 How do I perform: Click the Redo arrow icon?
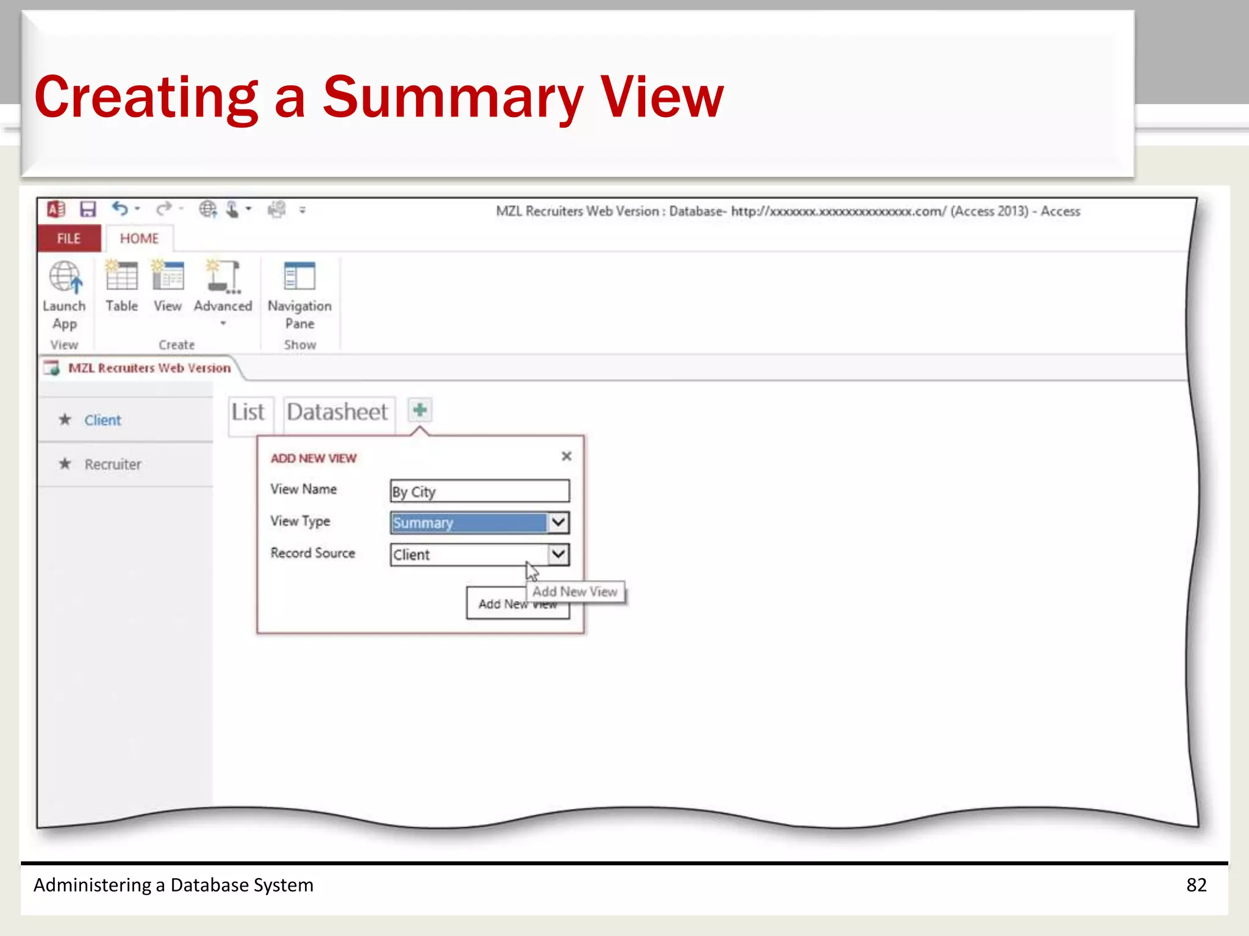click(x=163, y=210)
